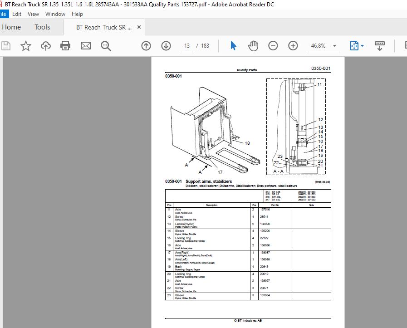This screenshot has height=328, width=407.
Task: Go to the previous page arrow
Action: (x=146, y=46)
